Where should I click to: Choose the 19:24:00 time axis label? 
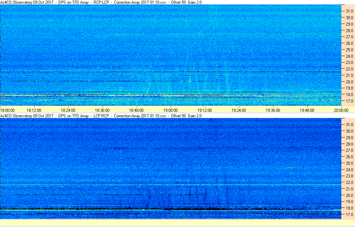(239, 110)
